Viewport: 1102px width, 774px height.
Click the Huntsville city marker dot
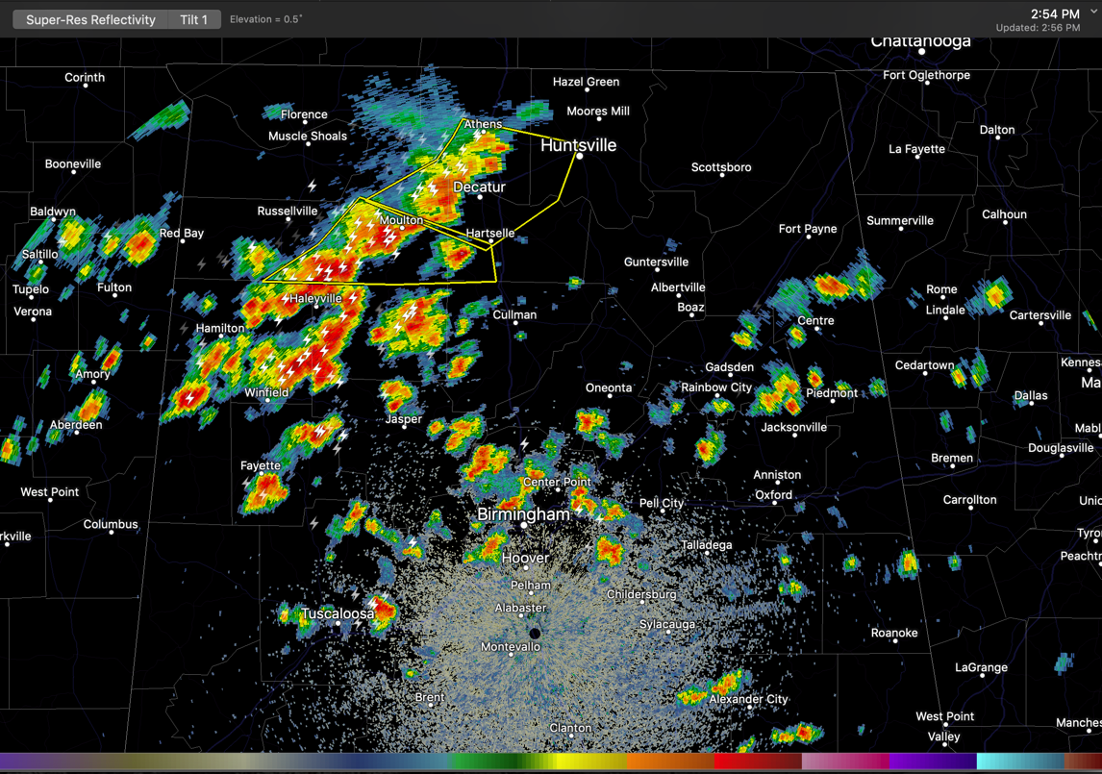point(579,157)
